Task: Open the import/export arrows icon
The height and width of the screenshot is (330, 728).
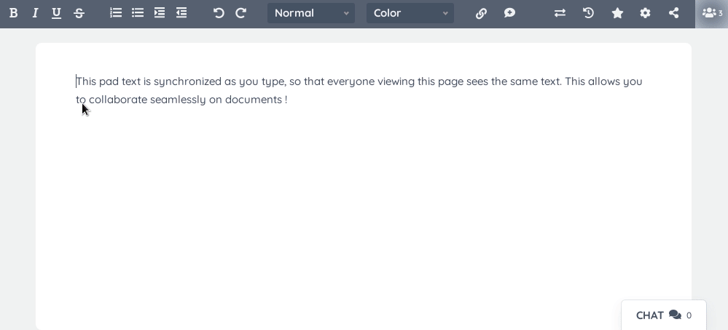Action: pos(560,13)
